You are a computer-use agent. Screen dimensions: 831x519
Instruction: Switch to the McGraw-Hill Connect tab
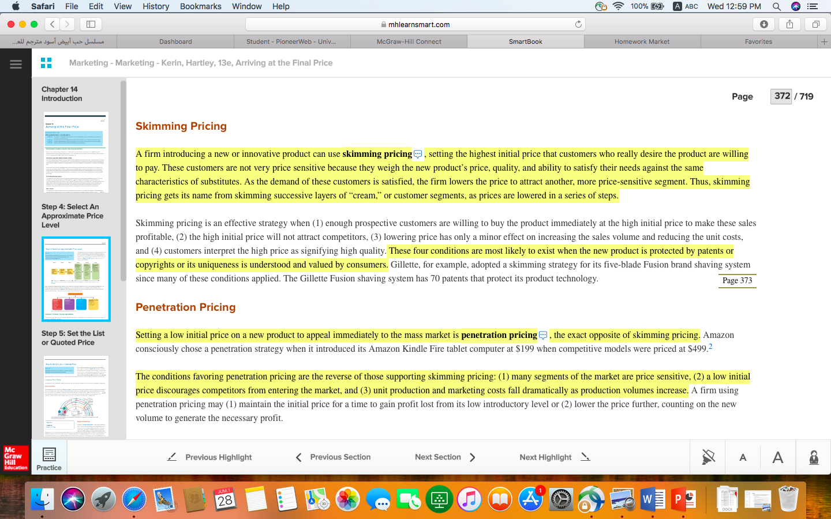pos(409,42)
